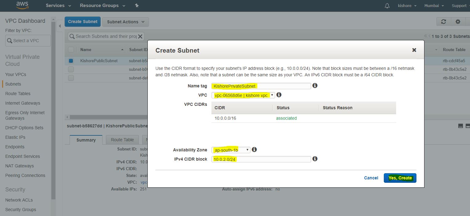Image resolution: width=470 pixels, height=216 pixels.
Task: Open the settings gear icon
Action: 458,22
